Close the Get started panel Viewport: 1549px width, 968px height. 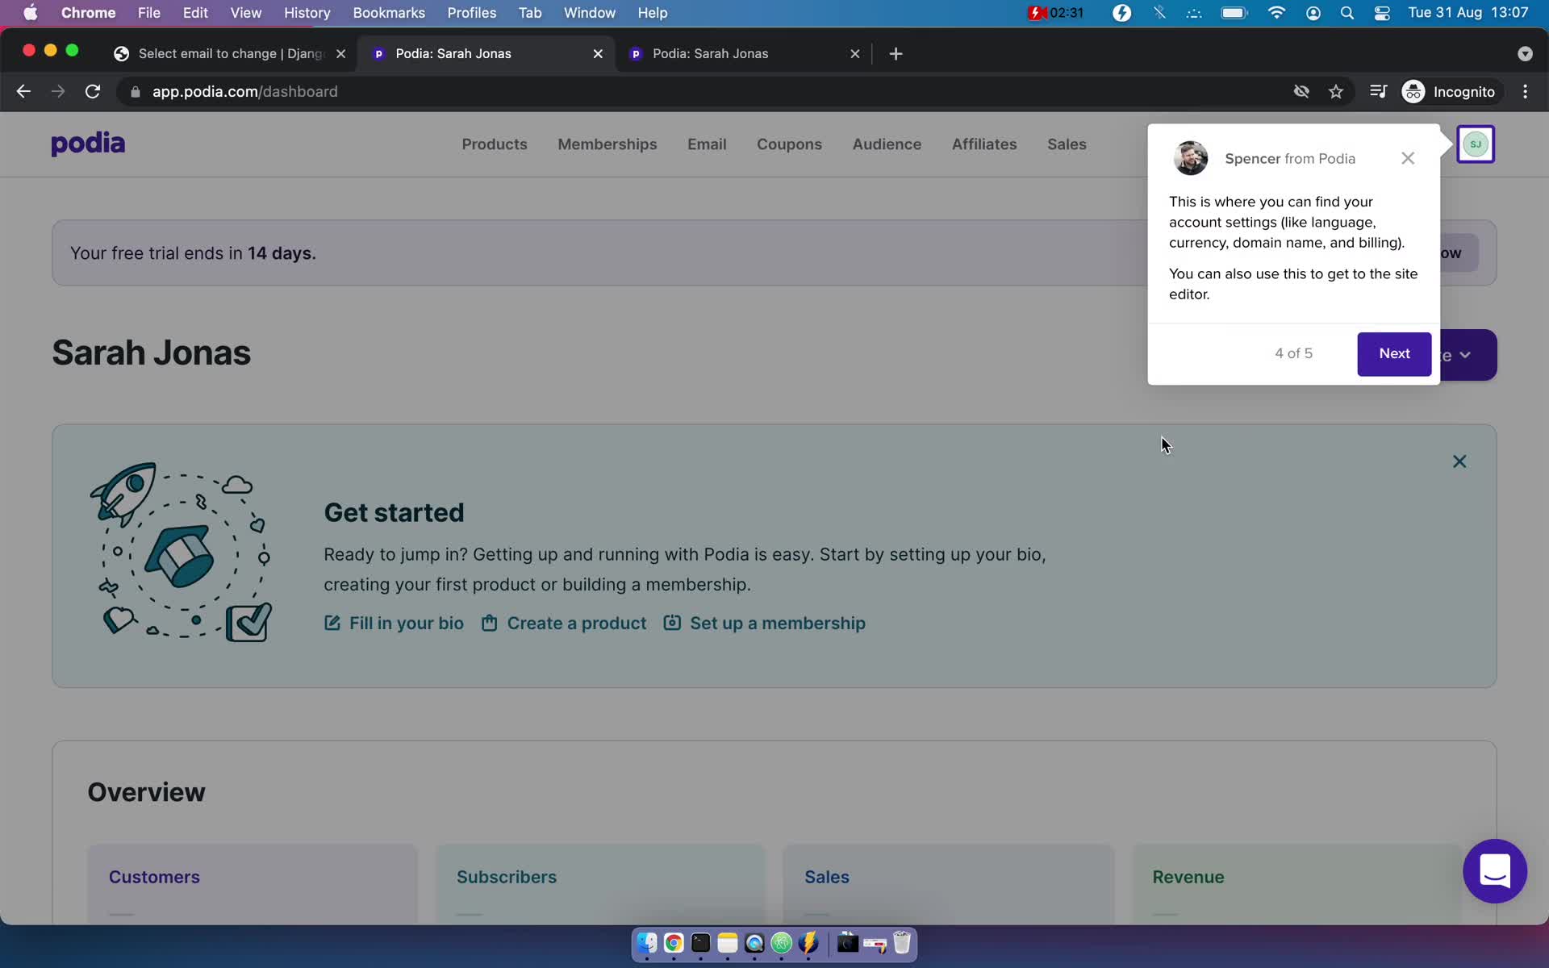pyautogui.click(x=1459, y=461)
